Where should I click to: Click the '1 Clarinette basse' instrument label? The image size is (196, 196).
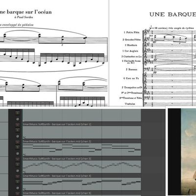click(x=131, y=62)
